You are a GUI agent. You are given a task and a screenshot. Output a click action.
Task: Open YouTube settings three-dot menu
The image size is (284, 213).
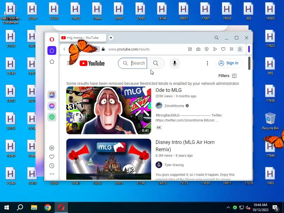click(x=207, y=63)
